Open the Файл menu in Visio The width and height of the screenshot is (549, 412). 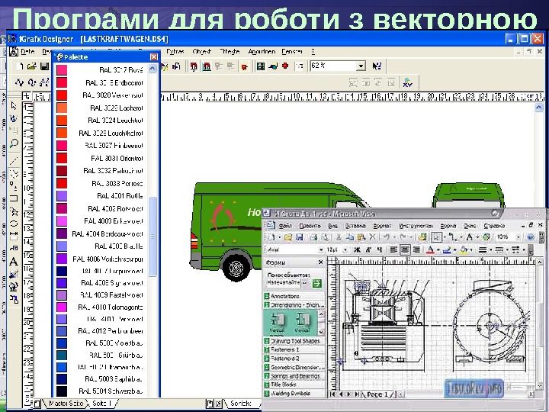pos(286,226)
